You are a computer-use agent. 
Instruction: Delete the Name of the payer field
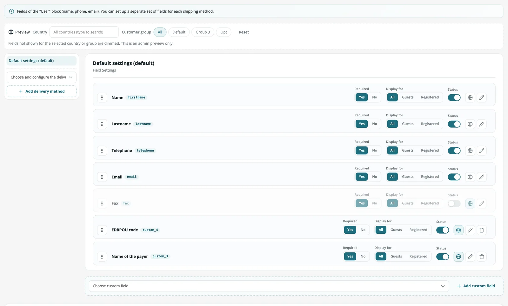(x=482, y=257)
